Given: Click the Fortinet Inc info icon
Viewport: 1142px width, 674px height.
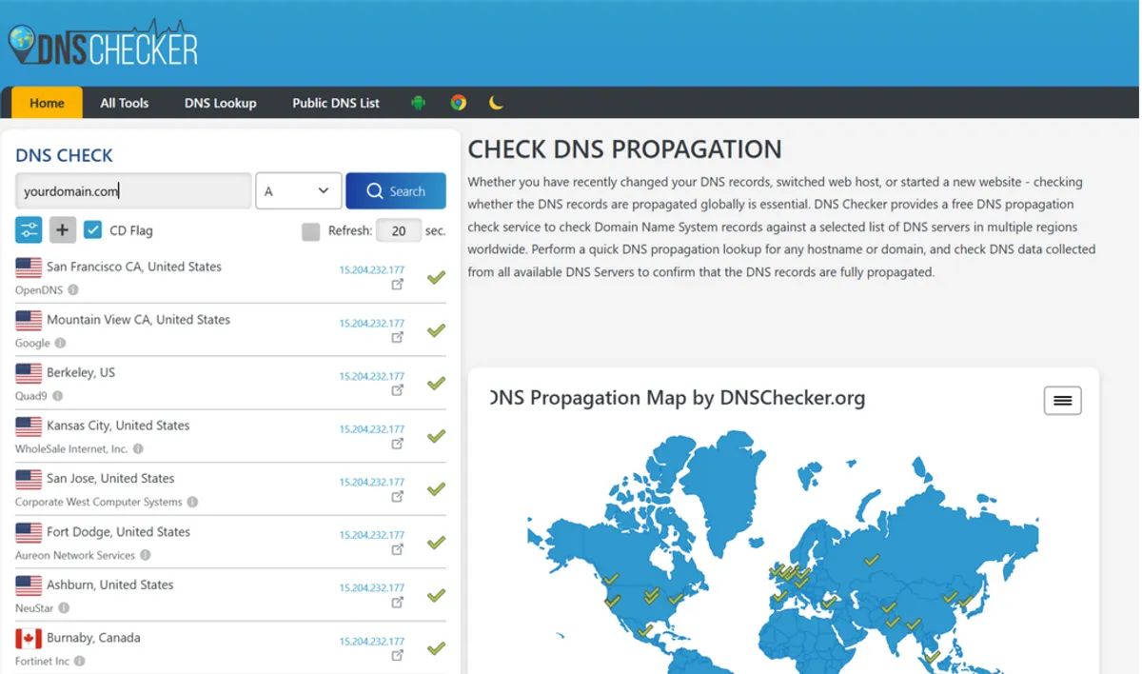Looking at the screenshot, I should pos(80,661).
